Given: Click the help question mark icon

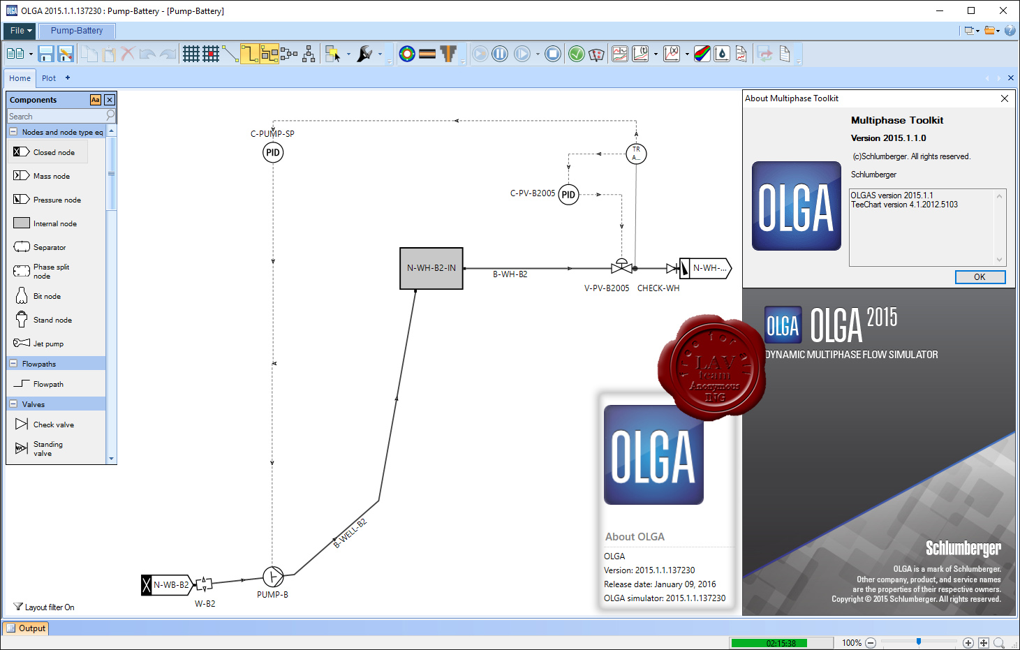Looking at the screenshot, I should (1010, 31).
